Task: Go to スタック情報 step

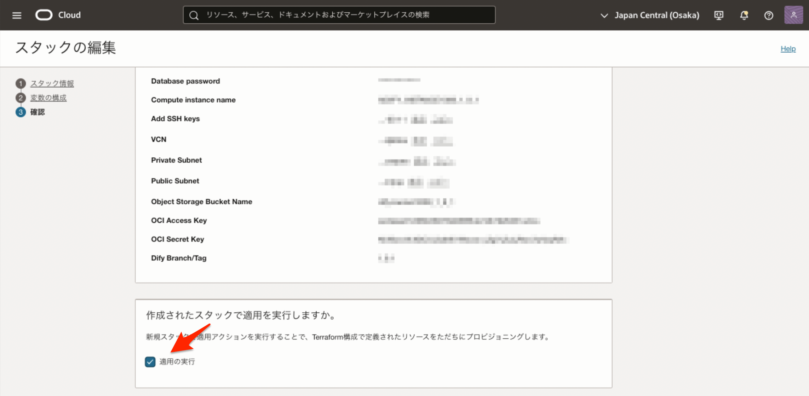Action: click(x=52, y=83)
